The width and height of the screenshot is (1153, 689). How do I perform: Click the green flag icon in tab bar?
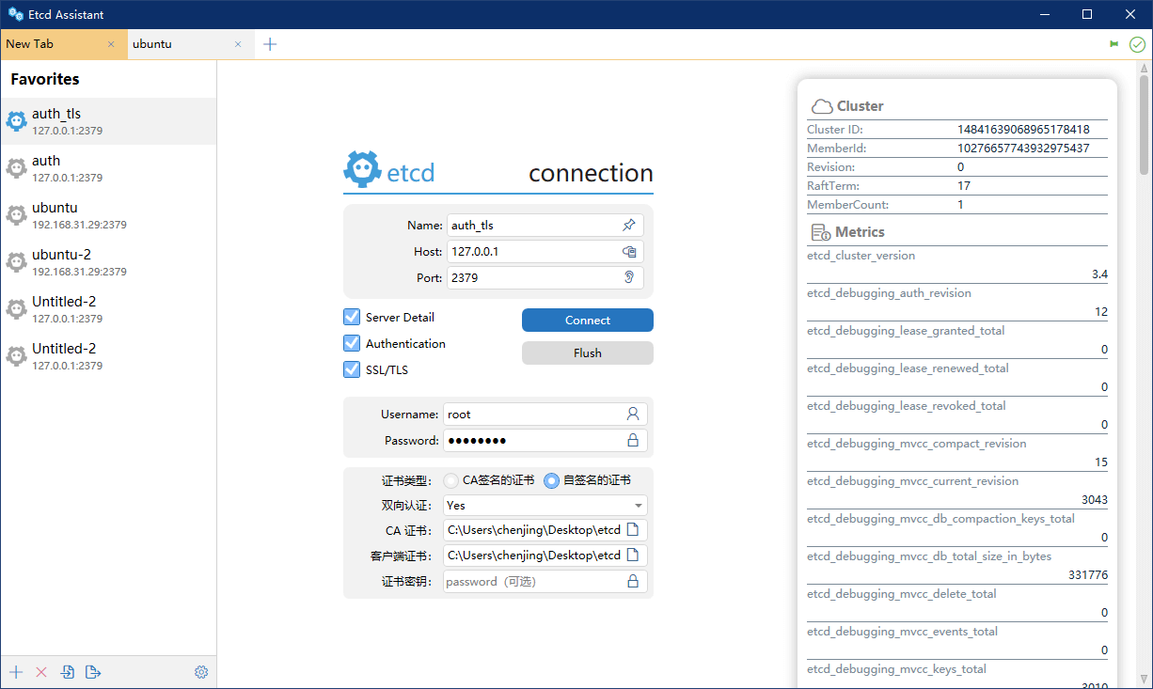(x=1114, y=44)
